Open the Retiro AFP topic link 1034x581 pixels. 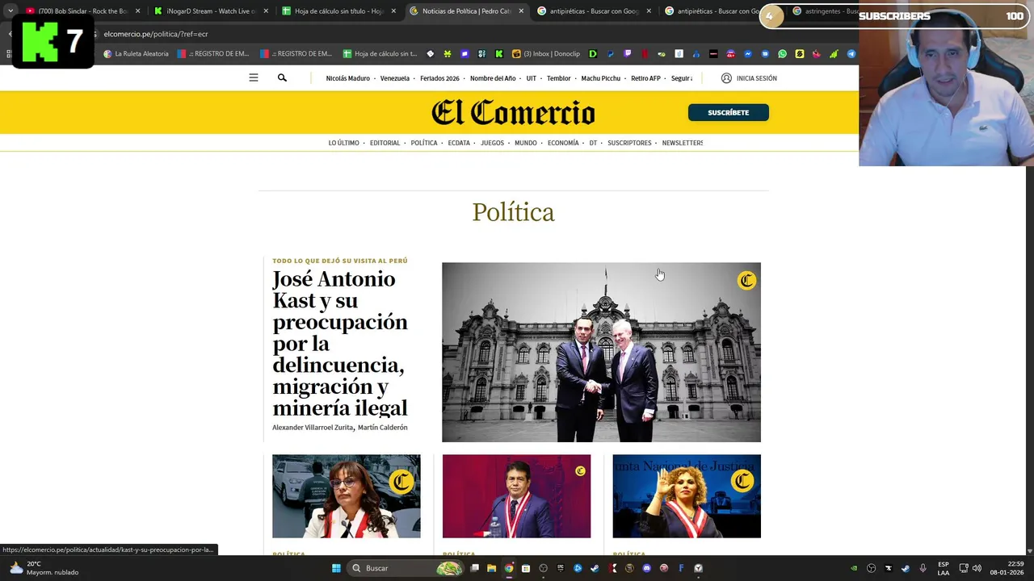coord(645,78)
